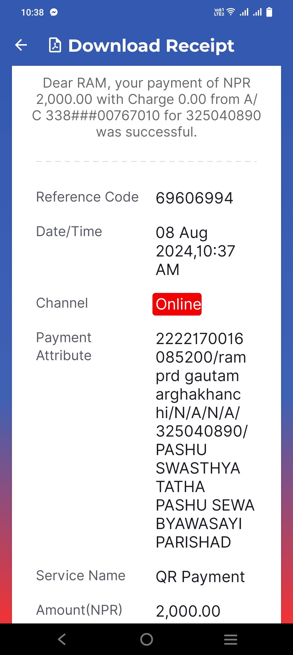Tap the PDF receipt download icon
This screenshot has height=655, width=293.
(55, 45)
